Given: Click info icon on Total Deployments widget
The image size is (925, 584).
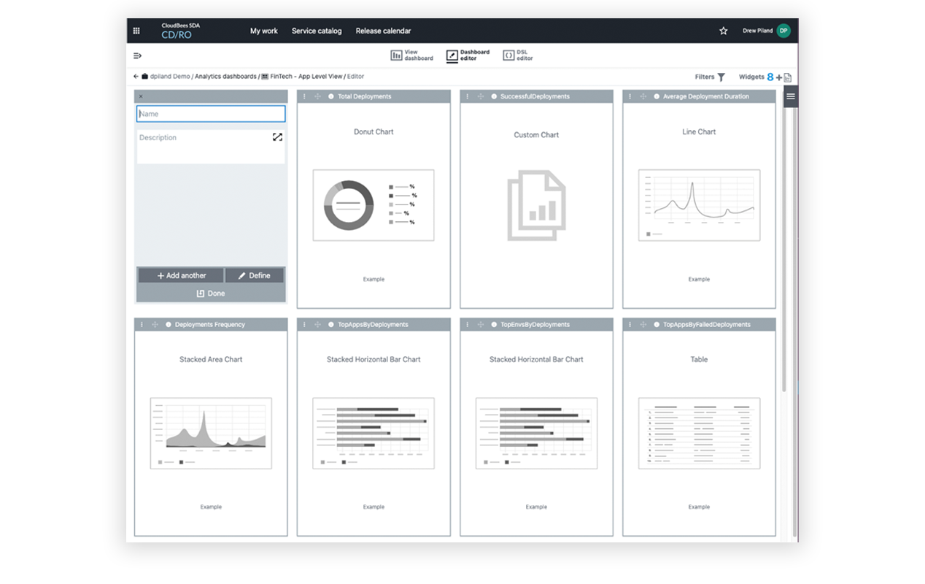Looking at the screenshot, I should tap(331, 96).
